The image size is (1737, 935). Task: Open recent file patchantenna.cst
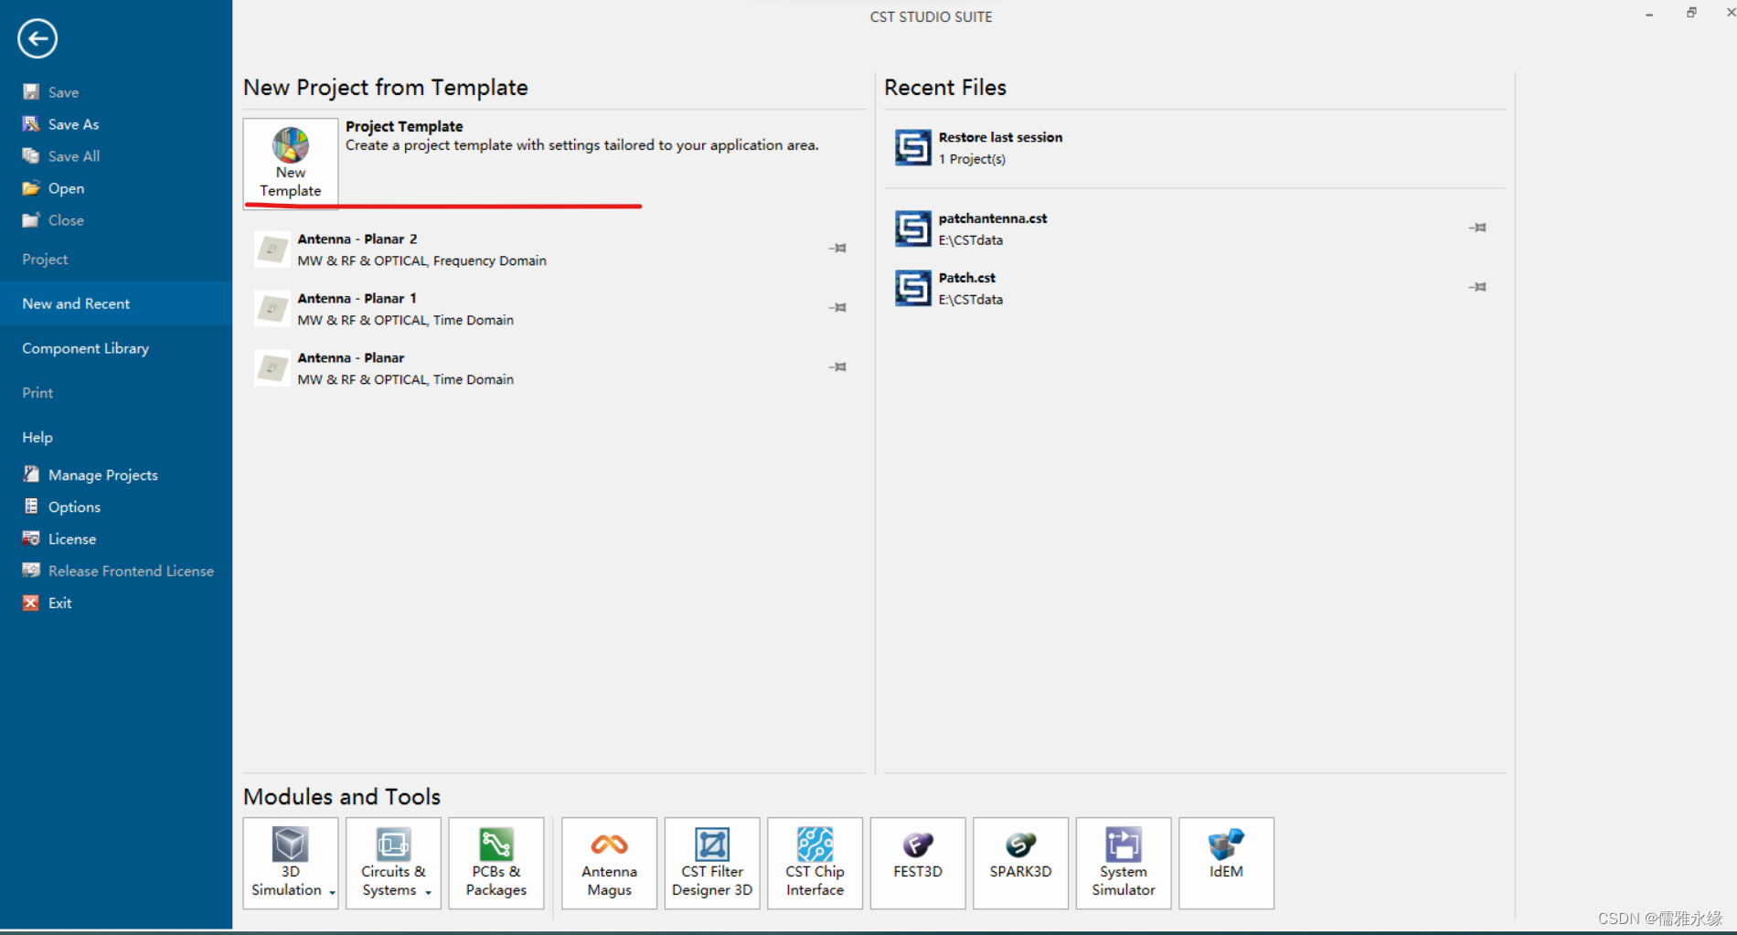click(x=1194, y=228)
